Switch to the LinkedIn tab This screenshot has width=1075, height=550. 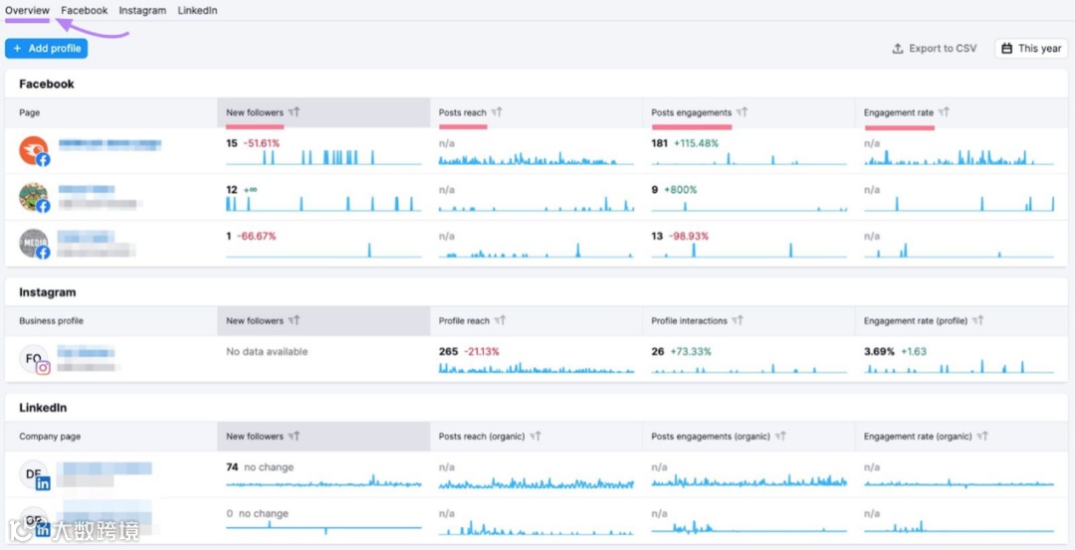click(197, 10)
